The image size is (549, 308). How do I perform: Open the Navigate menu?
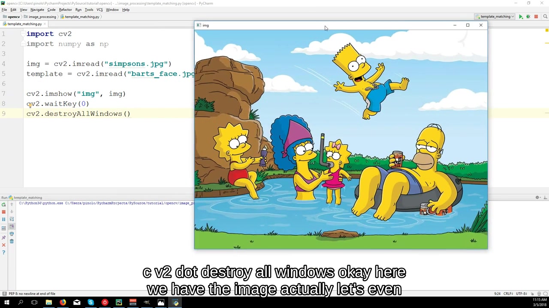(37, 9)
